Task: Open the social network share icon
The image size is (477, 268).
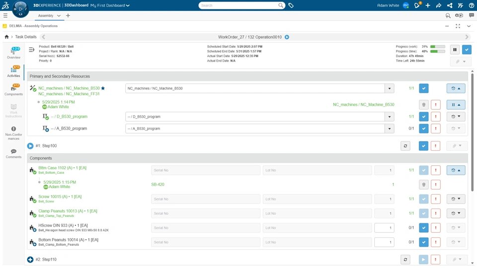Action: point(450,5)
